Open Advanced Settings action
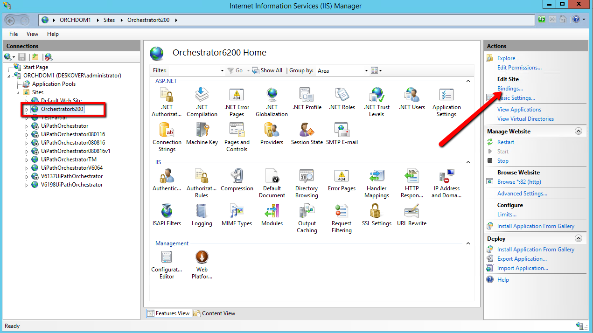This screenshot has width=593, height=333. (522, 194)
